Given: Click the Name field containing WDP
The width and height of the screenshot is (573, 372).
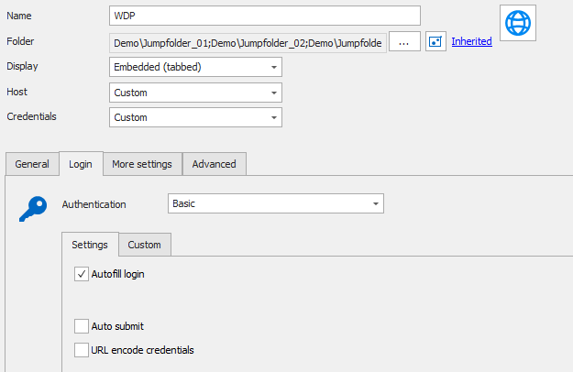Looking at the screenshot, I should click(265, 16).
